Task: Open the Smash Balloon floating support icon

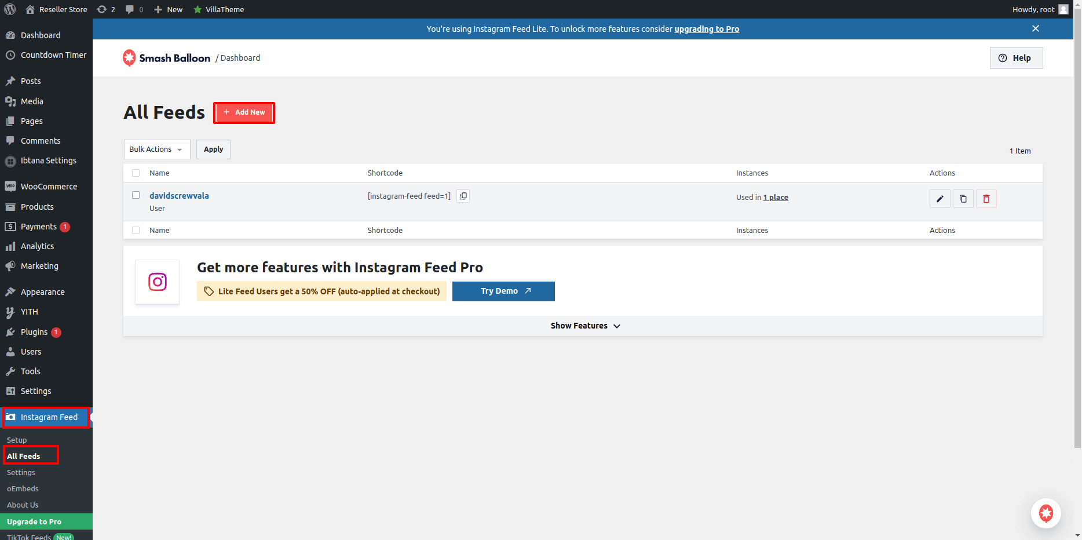Action: click(1046, 513)
